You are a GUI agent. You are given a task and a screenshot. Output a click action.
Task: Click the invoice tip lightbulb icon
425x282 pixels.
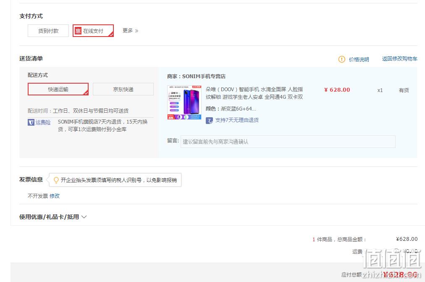pyautogui.click(x=56, y=180)
